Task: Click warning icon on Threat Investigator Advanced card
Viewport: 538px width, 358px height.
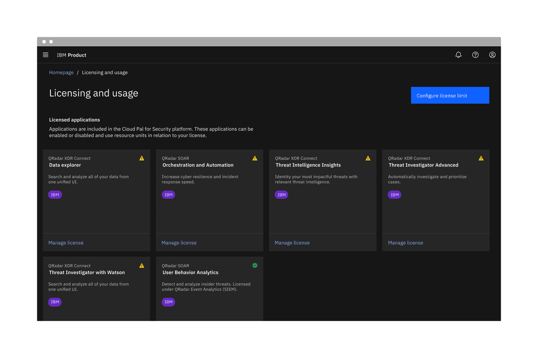Action: coord(481,158)
